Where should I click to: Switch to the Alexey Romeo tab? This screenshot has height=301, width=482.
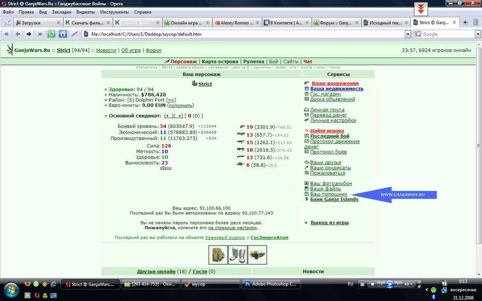(237, 23)
